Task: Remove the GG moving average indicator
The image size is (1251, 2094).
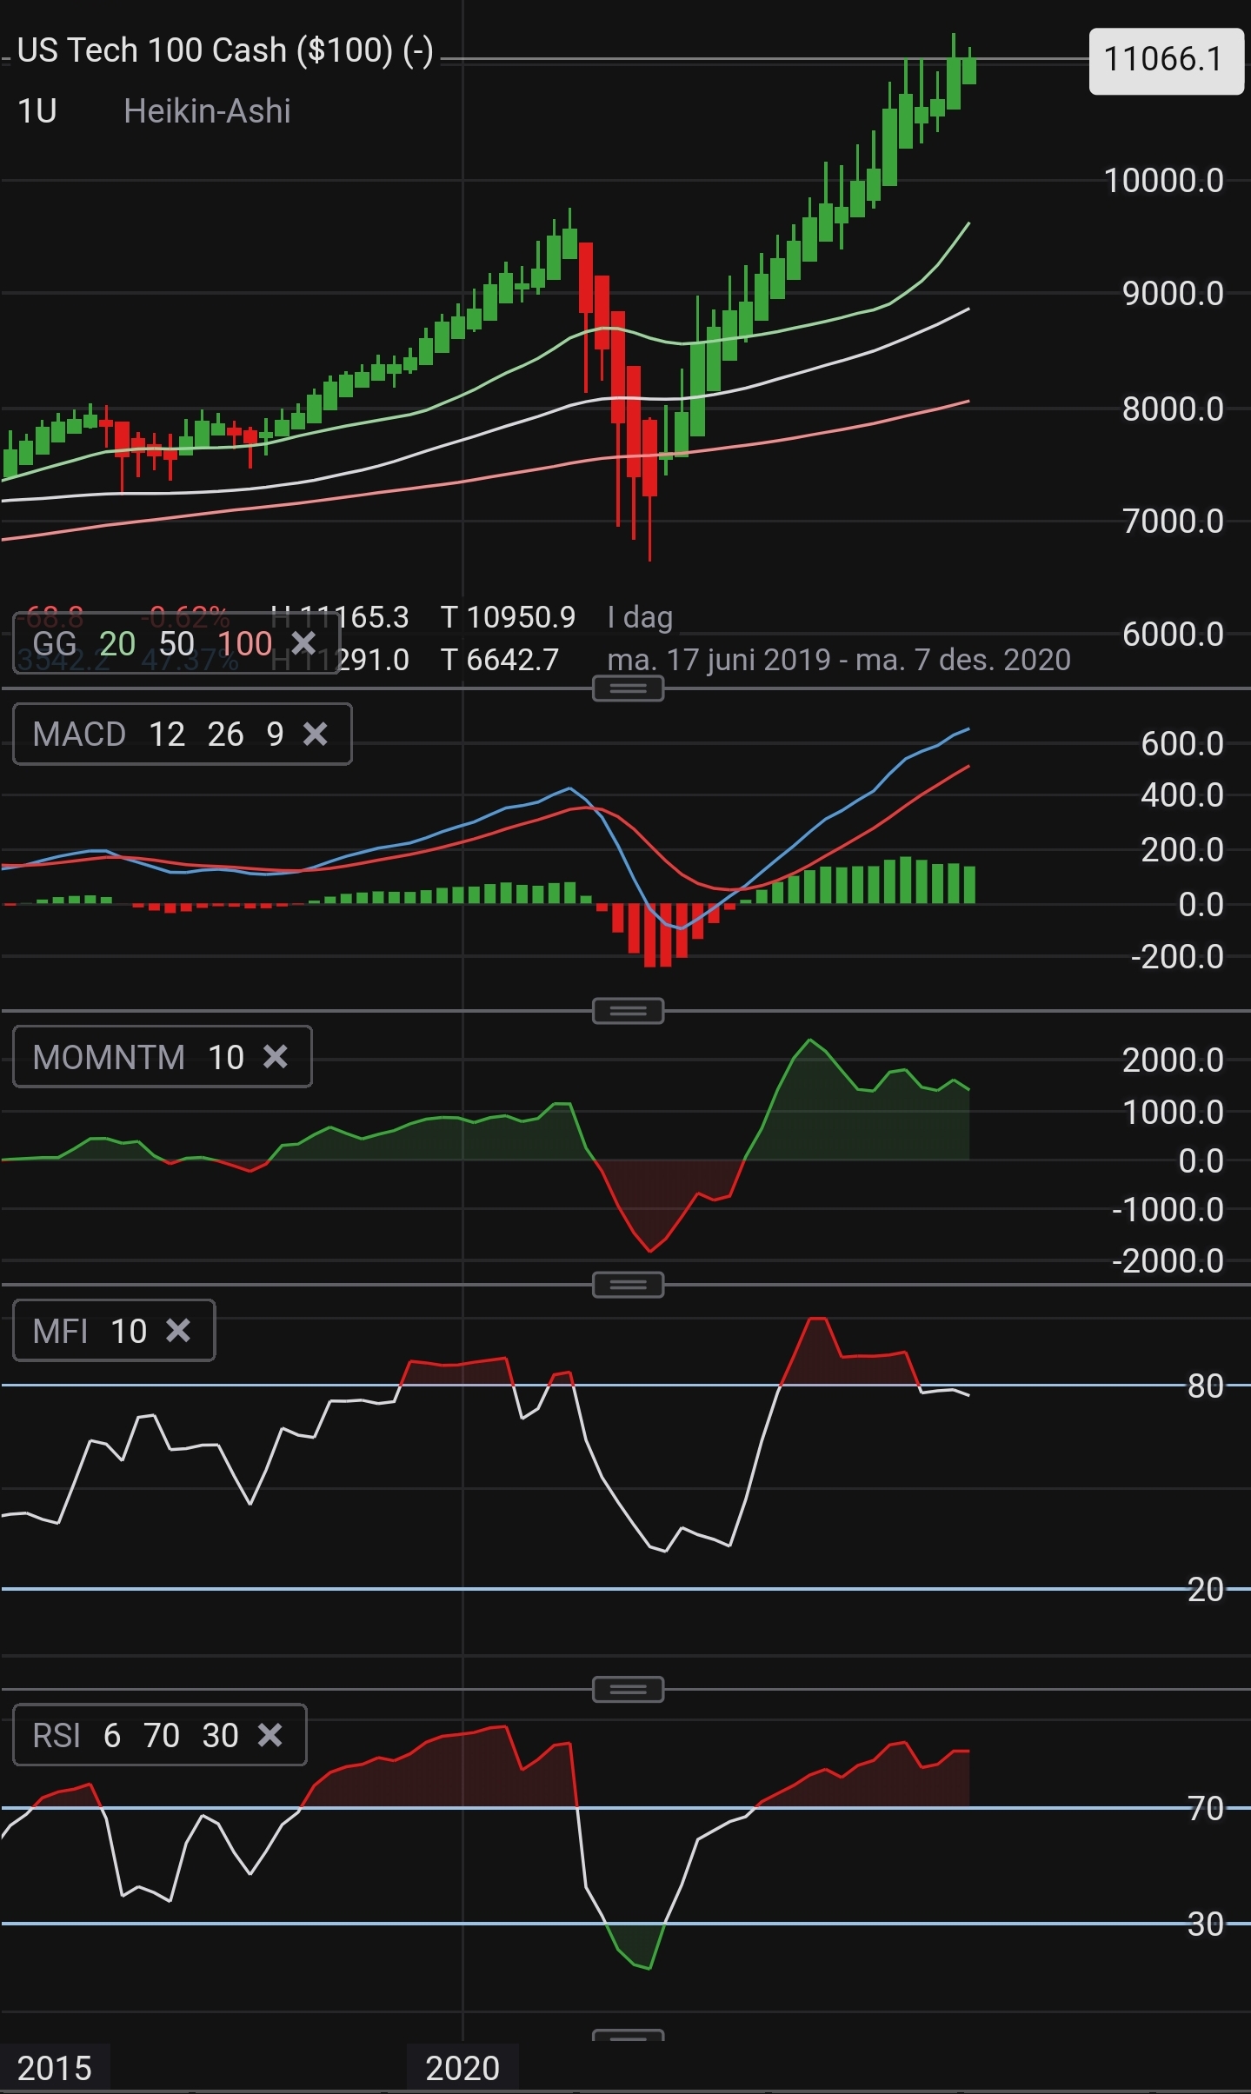Action: (x=303, y=643)
